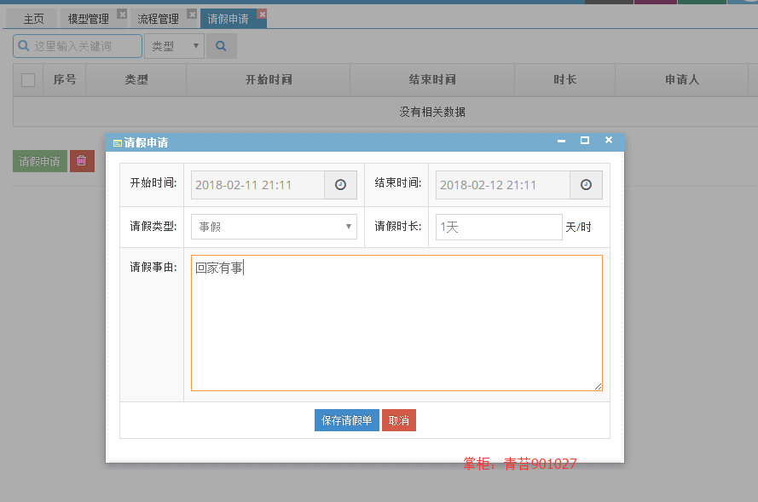The width and height of the screenshot is (758, 502).
Task: Focus the 请假时长 input field
Action: [x=499, y=227]
